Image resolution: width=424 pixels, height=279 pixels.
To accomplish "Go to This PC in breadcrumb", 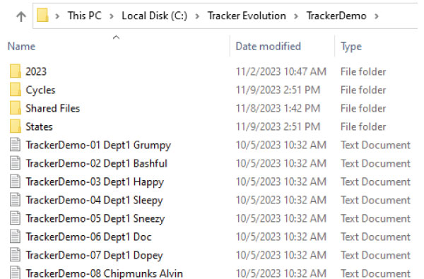I will 85,16.
